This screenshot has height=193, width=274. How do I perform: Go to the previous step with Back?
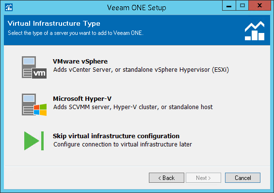pos(166,178)
